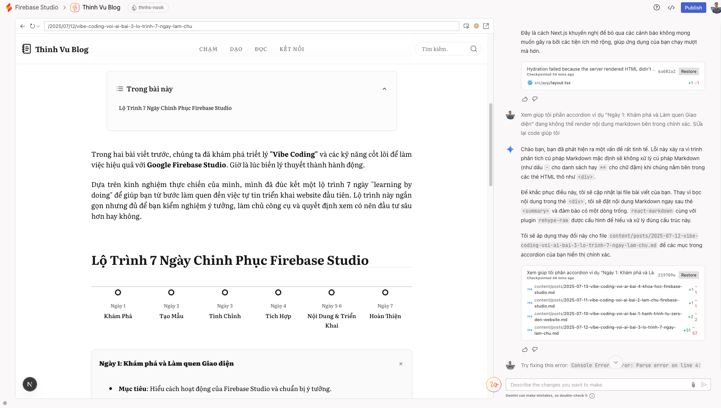Thumbs up the accordion fix response
This screenshot has width=721, height=408.
[525, 349]
